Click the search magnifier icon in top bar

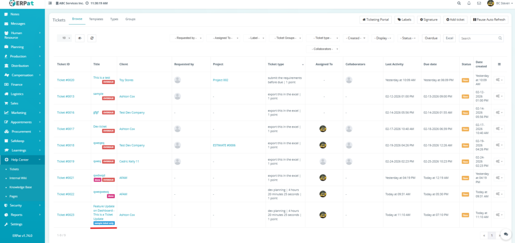pyautogui.click(x=458, y=3)
